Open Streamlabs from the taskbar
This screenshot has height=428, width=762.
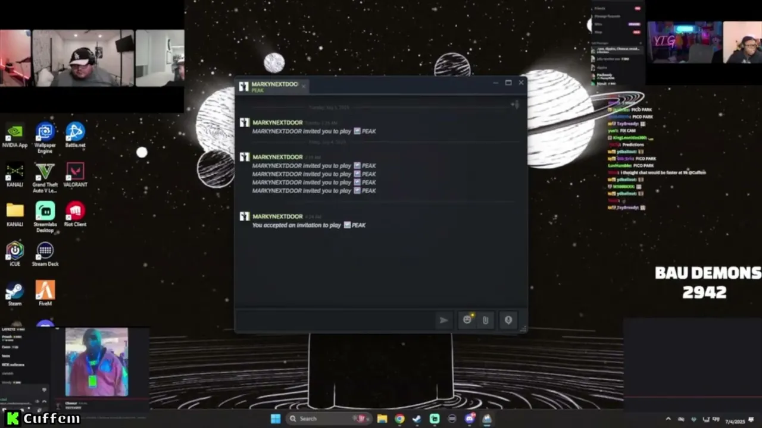435,418
